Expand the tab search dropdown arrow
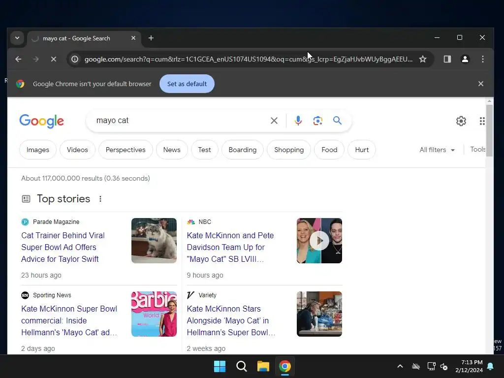504x378 pixels. pyautogui.click(x=17, y=38)
